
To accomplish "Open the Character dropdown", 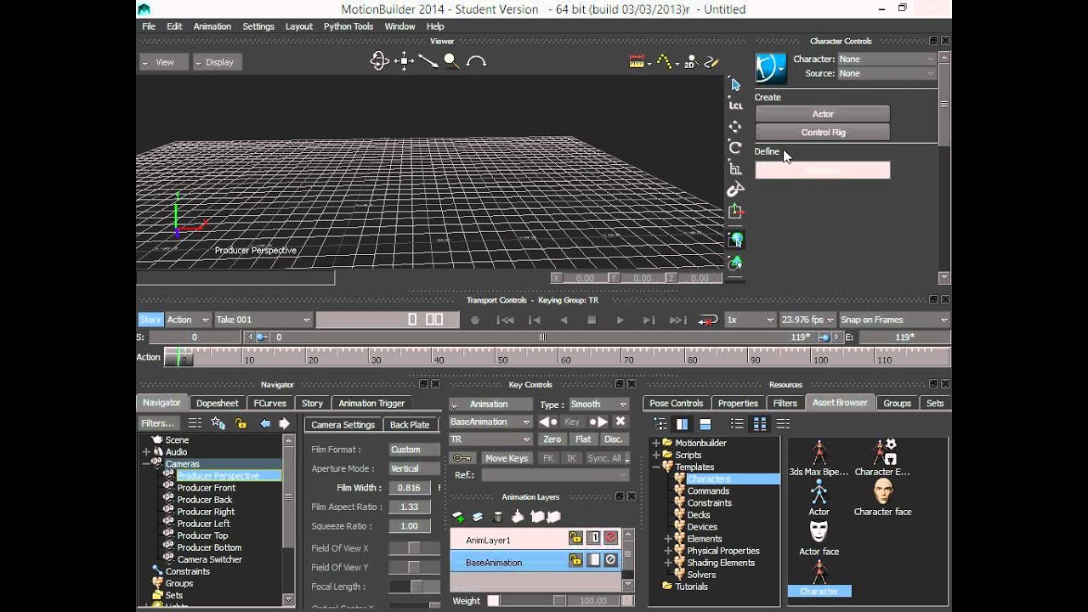I will 887,59.
